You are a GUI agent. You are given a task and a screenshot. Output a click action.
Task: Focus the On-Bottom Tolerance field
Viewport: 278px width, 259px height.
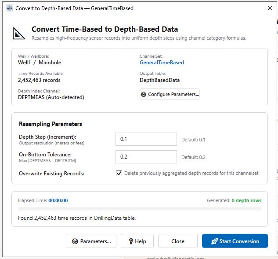coord(146,157)
